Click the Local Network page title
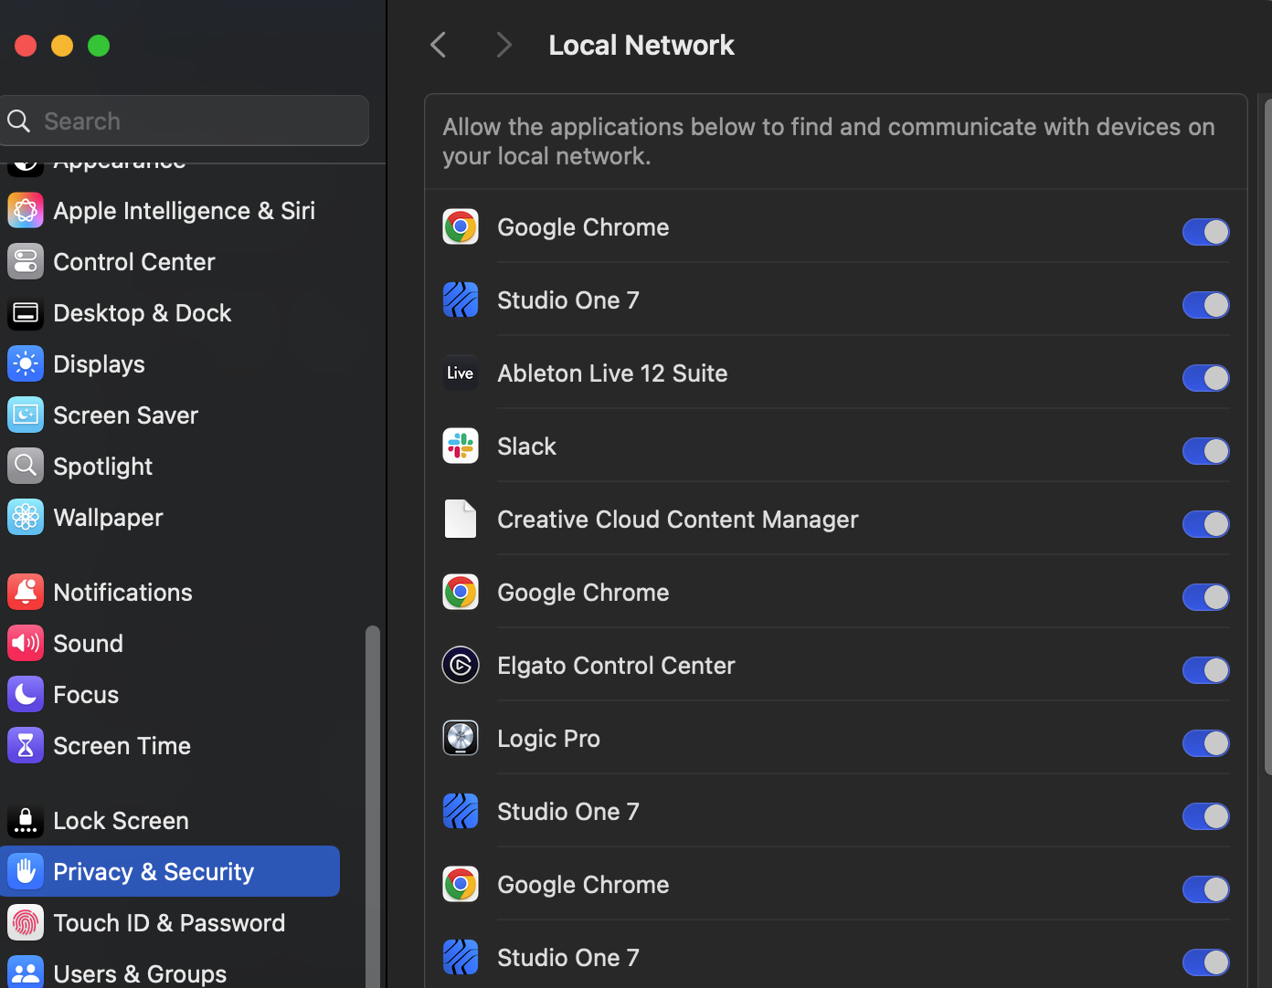The image size is (1272, 988). 641,45
